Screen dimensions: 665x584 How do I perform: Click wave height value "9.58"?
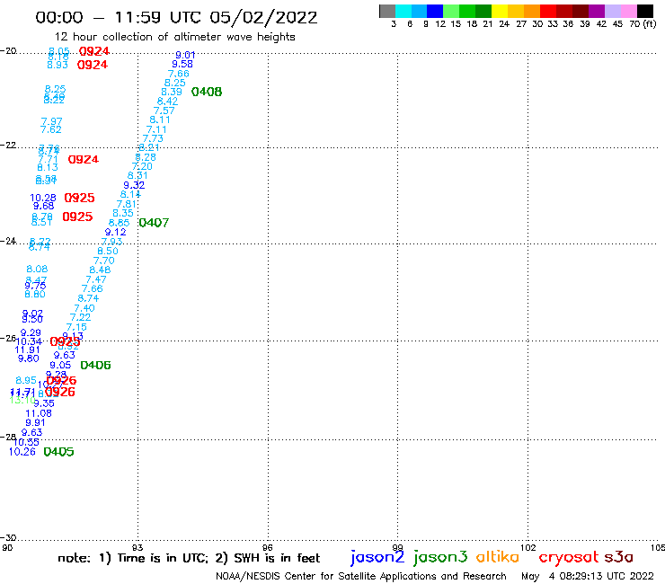tap(182, 64)
